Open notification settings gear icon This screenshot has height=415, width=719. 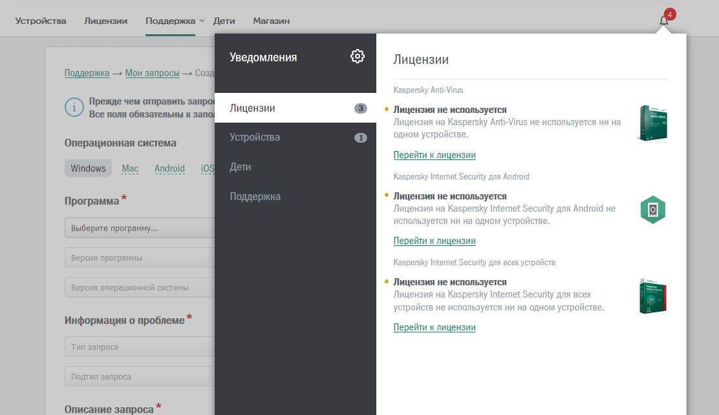pos(357,56)
